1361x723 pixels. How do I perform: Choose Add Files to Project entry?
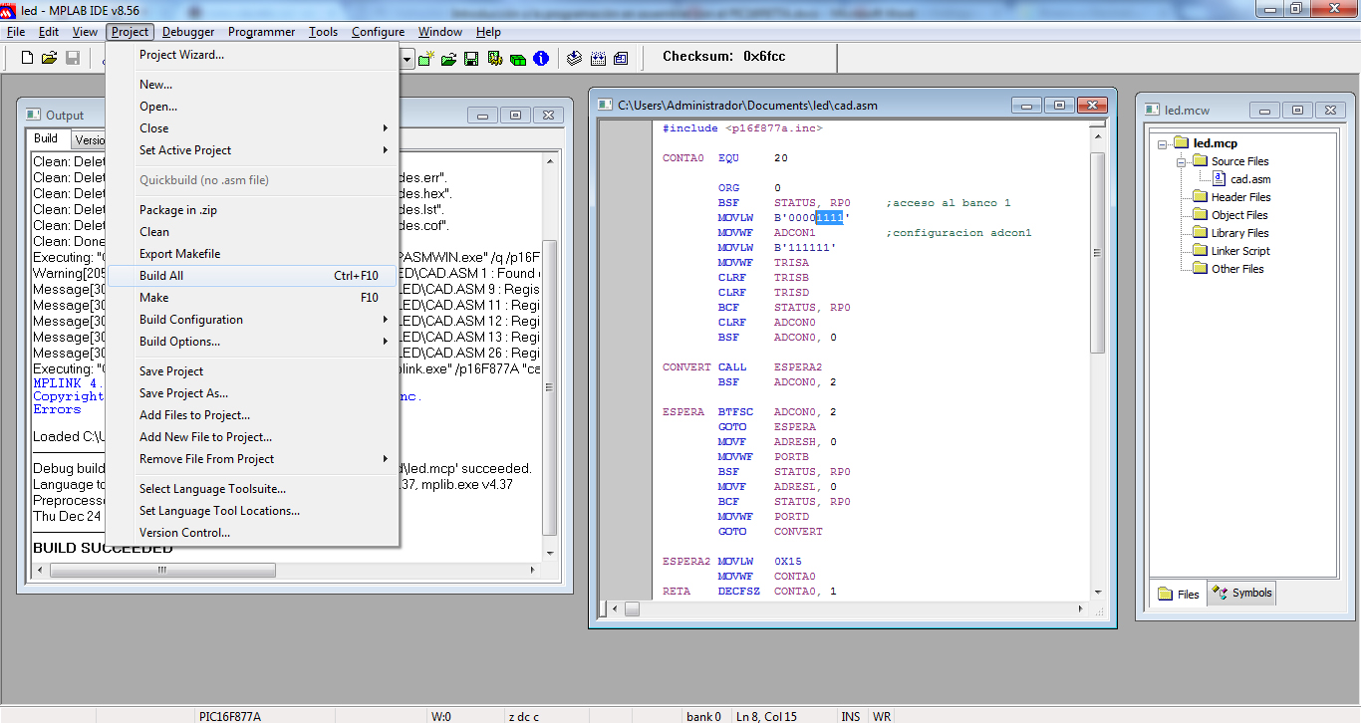tap(253, 415)
